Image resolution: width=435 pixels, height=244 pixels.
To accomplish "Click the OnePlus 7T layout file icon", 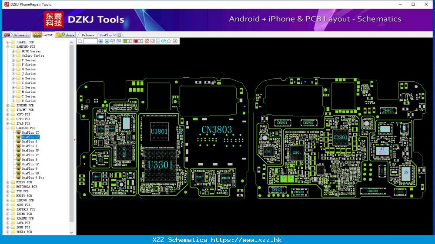I will pyautogui.click(x=18, y=155).
